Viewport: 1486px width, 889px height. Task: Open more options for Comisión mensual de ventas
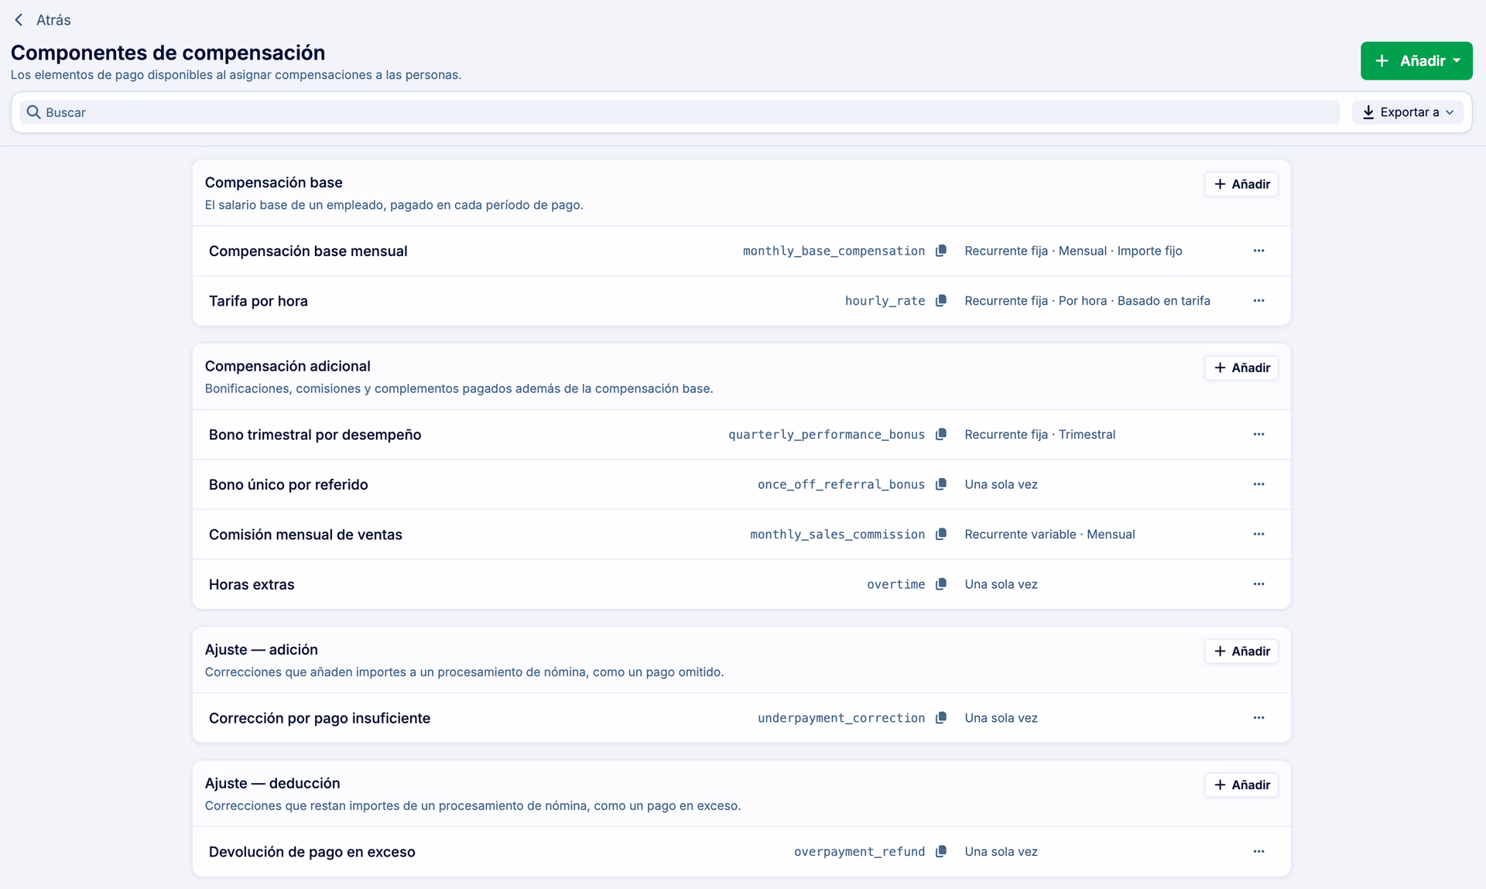pyautogui.click(x=1258, y=535)
